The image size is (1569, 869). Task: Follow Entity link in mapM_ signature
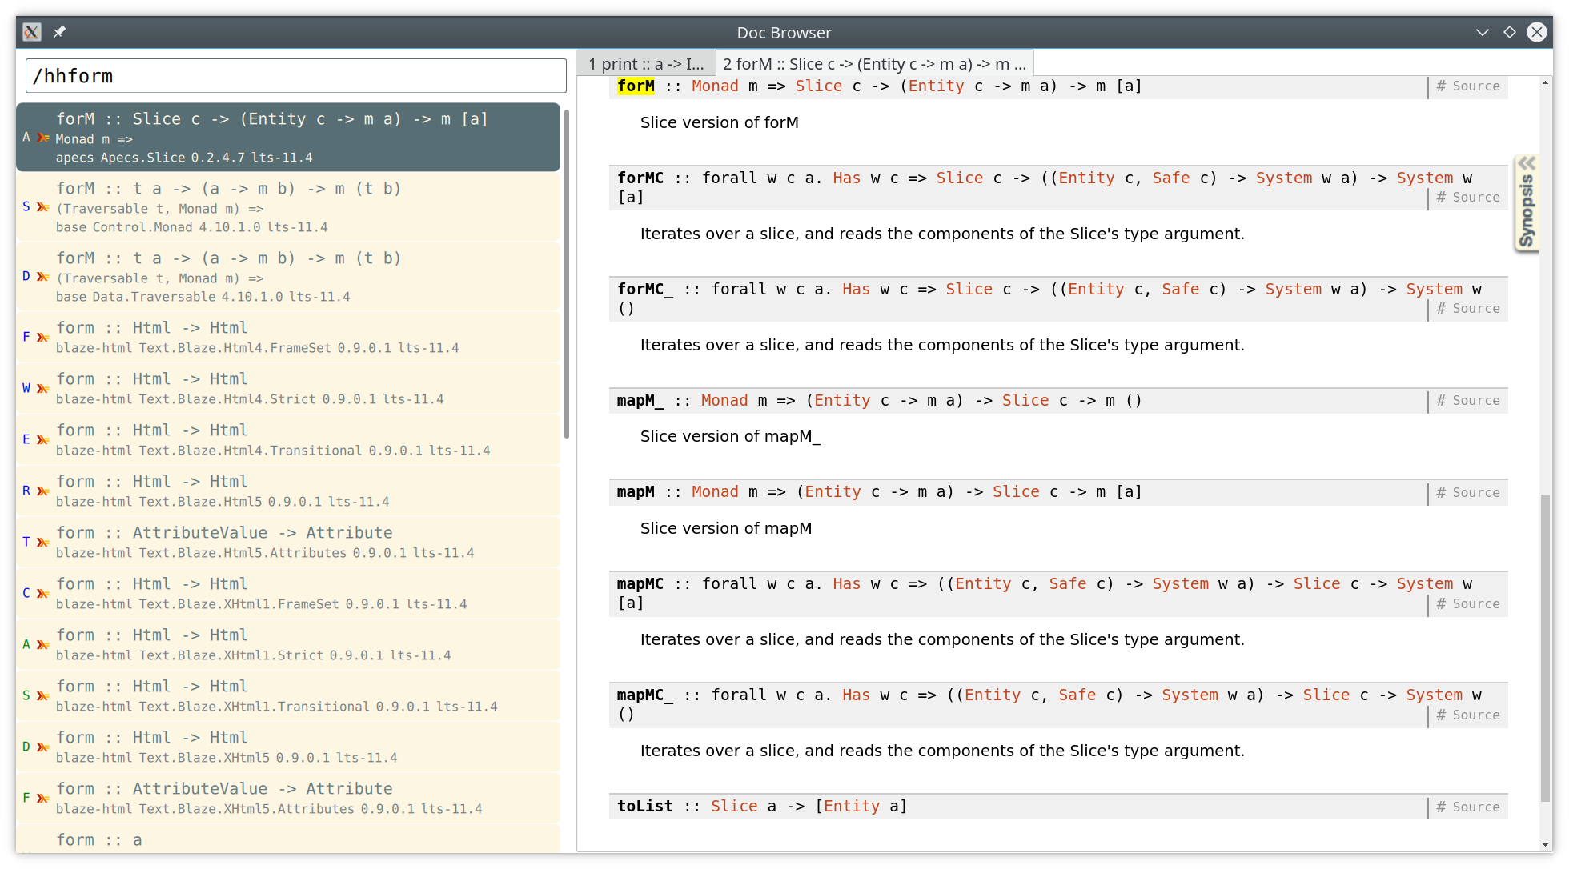tap(842, 401)
